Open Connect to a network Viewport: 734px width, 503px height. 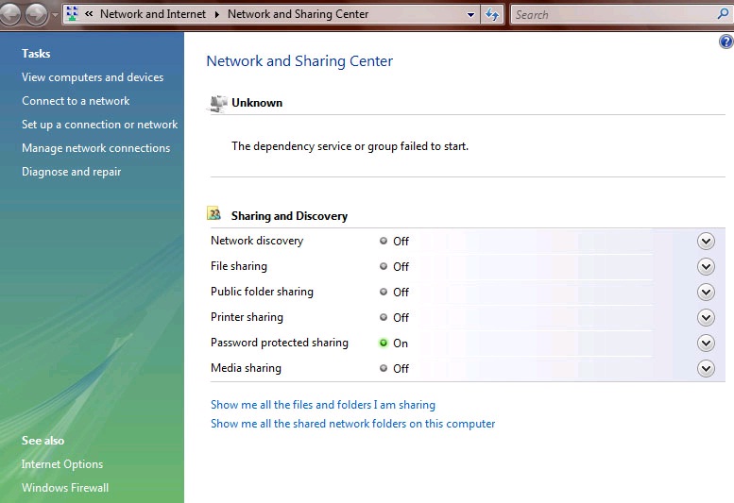click(76, 101)
